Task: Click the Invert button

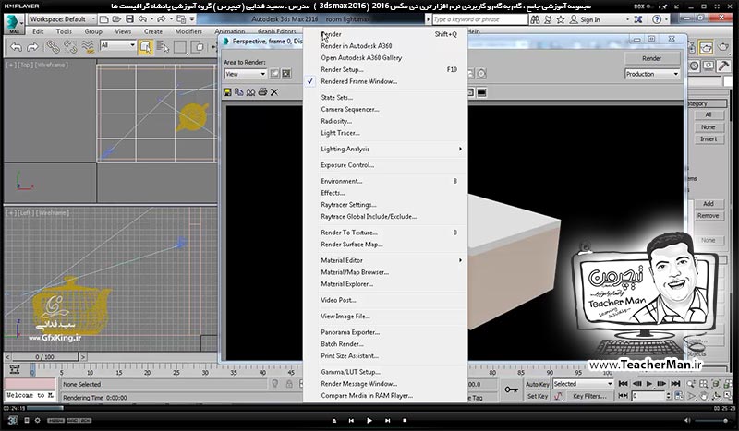Action: pos(709,139)
